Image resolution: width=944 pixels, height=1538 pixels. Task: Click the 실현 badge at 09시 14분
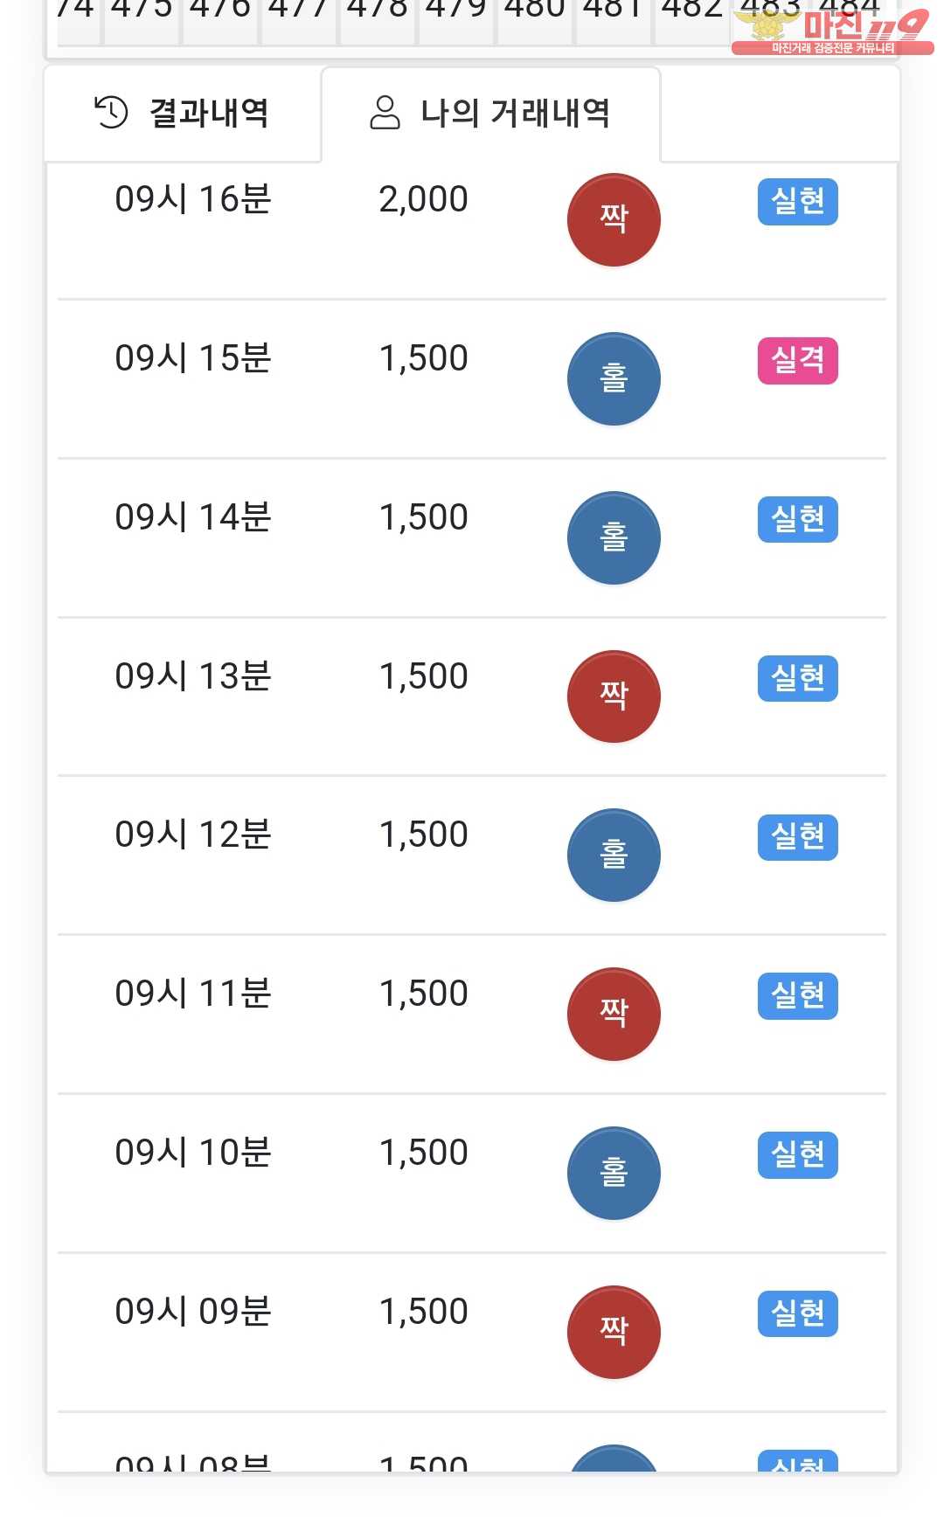pyautogui.click(x=797, y=519)
